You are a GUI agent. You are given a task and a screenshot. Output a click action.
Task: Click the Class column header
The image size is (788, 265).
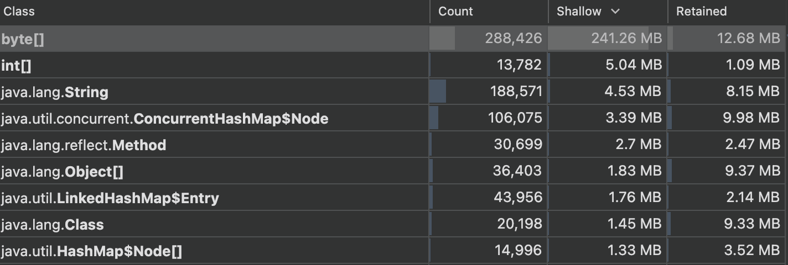click(x=19, y=12)
